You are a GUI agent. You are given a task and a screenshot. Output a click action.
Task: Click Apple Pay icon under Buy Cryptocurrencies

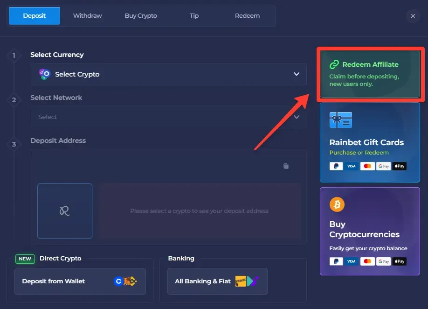click(400, 261)
